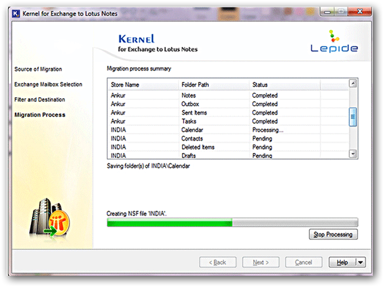
Task: Click the Cancel button
Action: pos(303,262)
